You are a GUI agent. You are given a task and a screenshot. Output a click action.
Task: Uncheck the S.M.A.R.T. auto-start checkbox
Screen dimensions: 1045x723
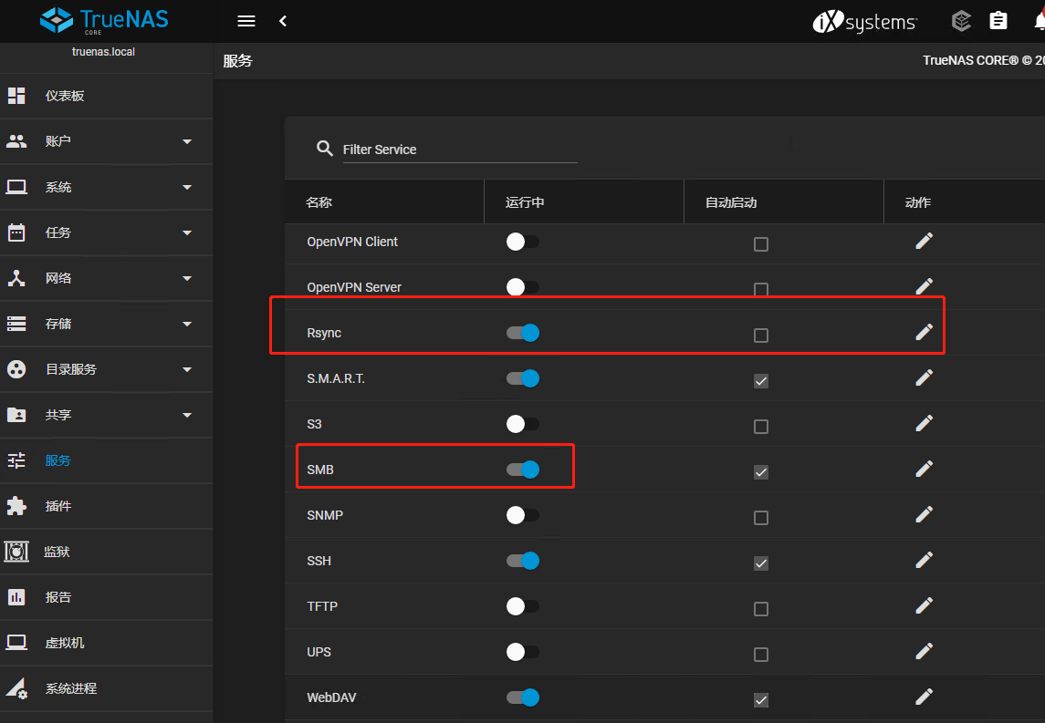(x=761, y=381)
